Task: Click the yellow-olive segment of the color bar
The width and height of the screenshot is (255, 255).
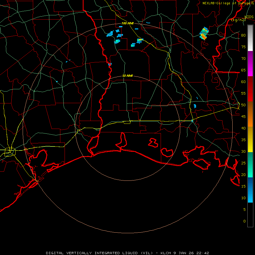Action: (x=250, y=139)
